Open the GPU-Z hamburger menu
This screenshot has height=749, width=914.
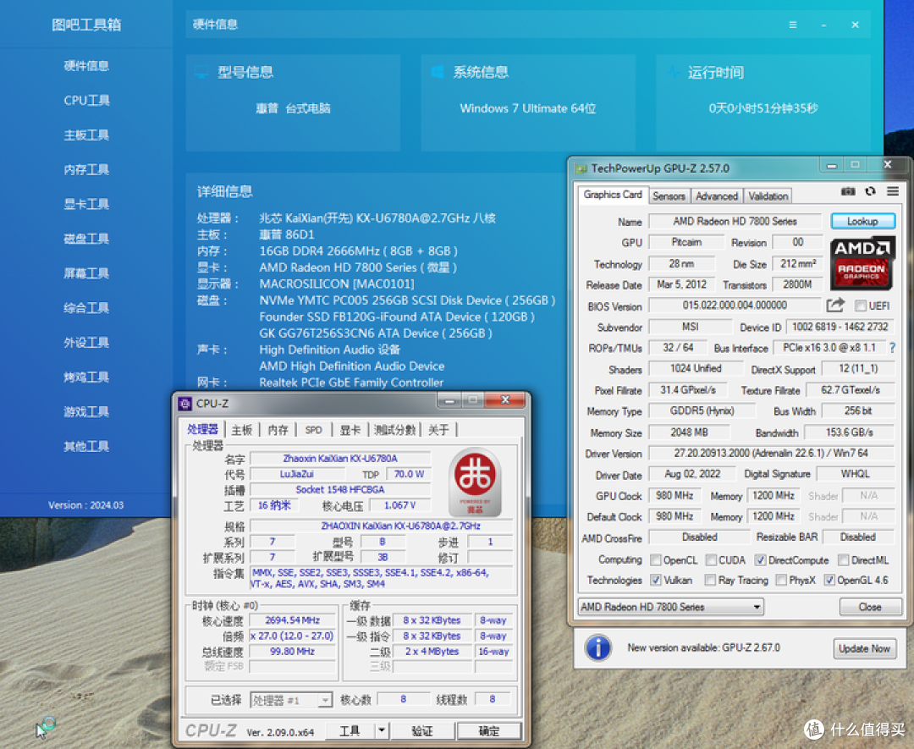tap(893, 191)
